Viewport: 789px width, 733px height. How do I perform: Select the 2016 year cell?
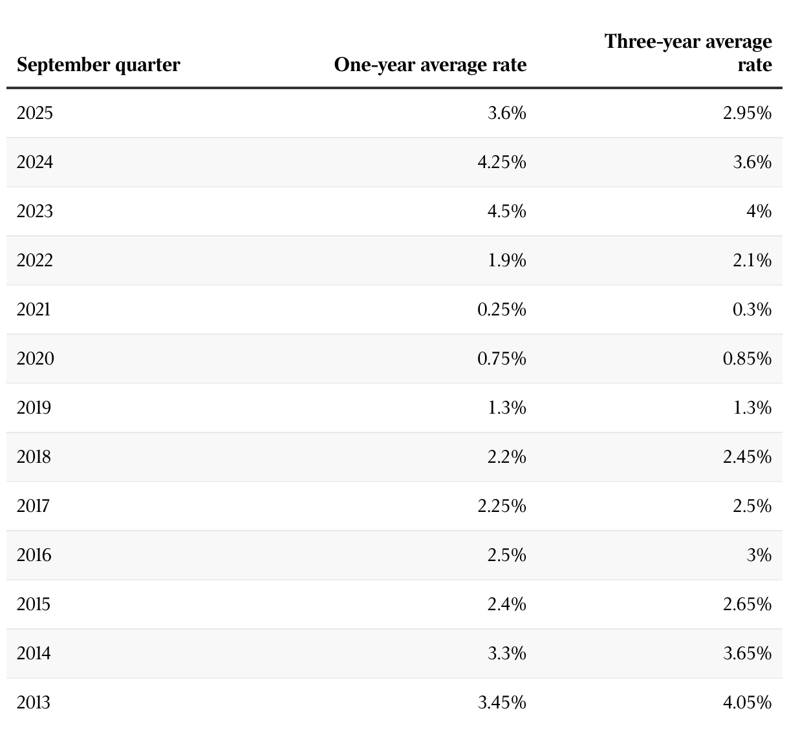34,555
